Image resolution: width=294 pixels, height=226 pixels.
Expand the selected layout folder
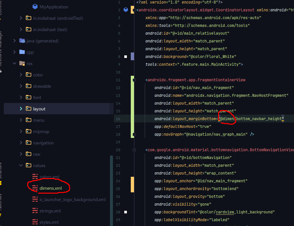[21, 109]
